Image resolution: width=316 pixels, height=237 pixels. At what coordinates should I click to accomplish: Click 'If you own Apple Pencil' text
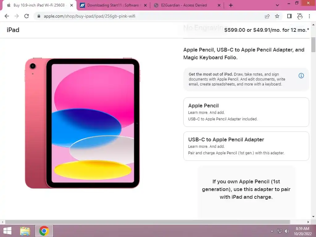pyautogui.click(x=246, y=189)
